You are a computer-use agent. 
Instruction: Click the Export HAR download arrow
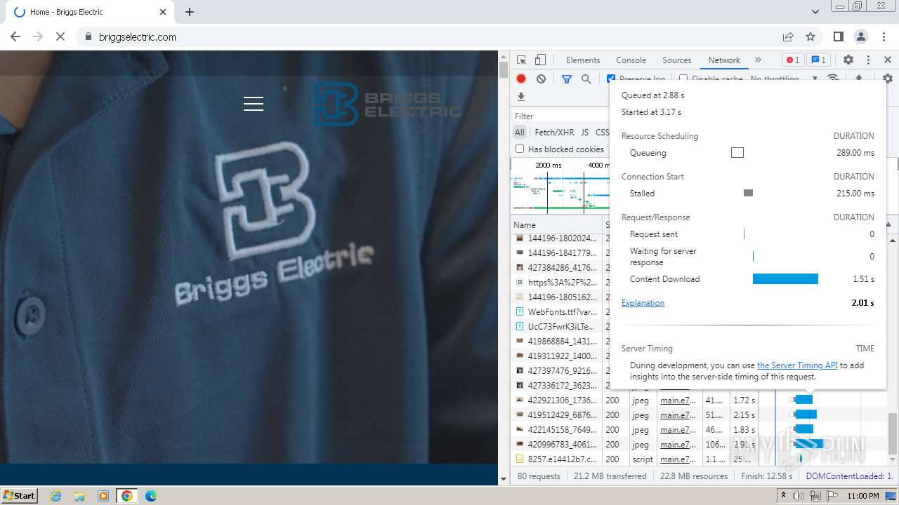tap(521, 97)
